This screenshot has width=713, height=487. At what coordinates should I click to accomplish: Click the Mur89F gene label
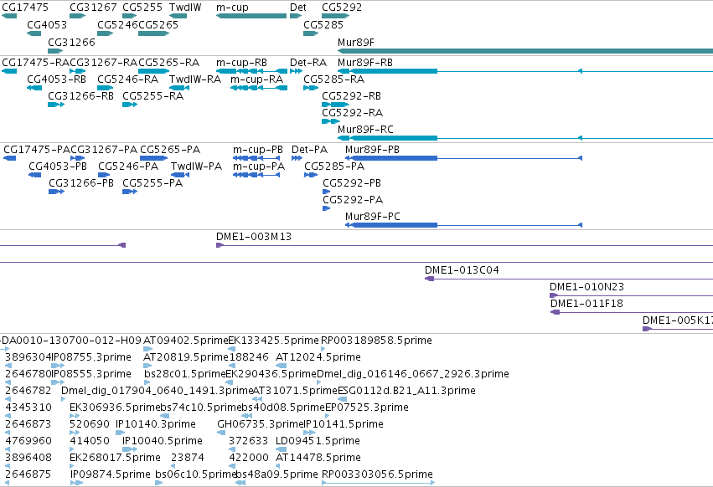356,42
